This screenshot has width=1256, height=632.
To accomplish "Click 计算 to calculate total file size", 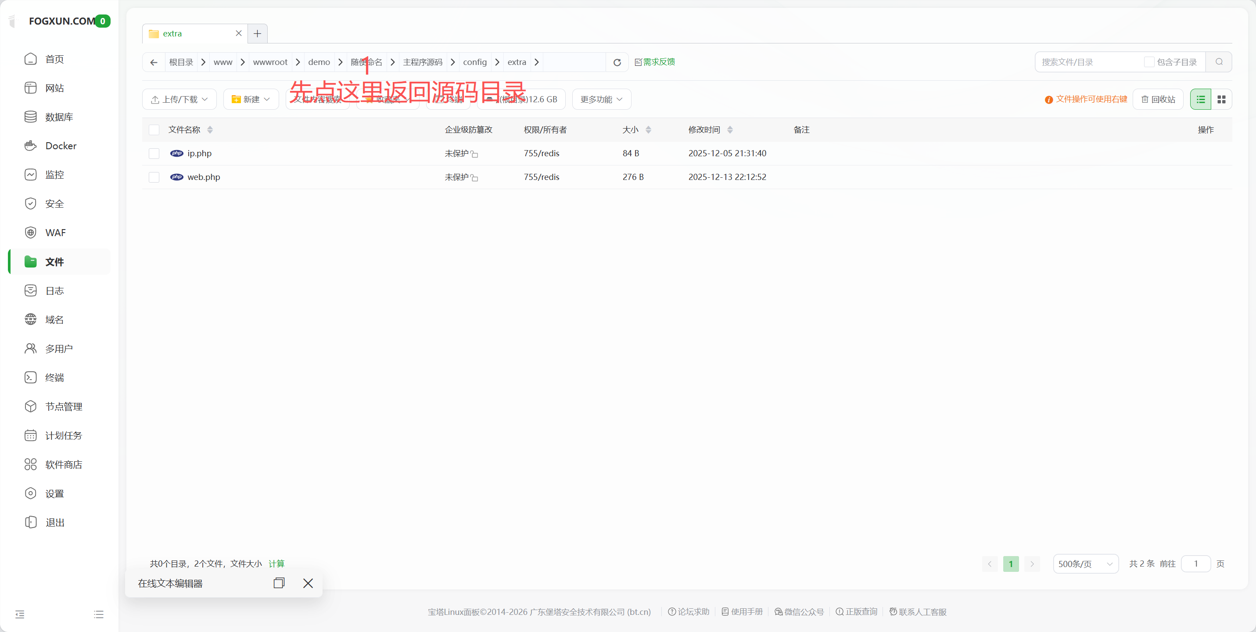I will pyautogui.click(x=276, y=563).
